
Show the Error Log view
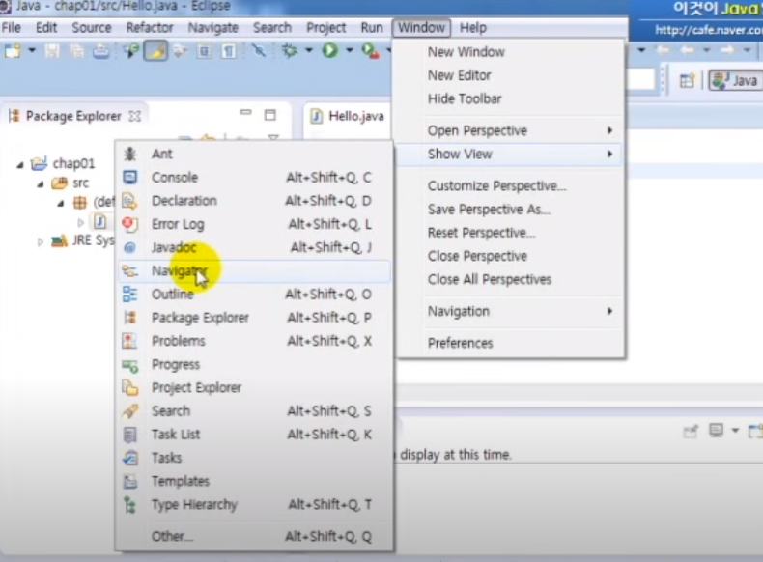(254, 224)
